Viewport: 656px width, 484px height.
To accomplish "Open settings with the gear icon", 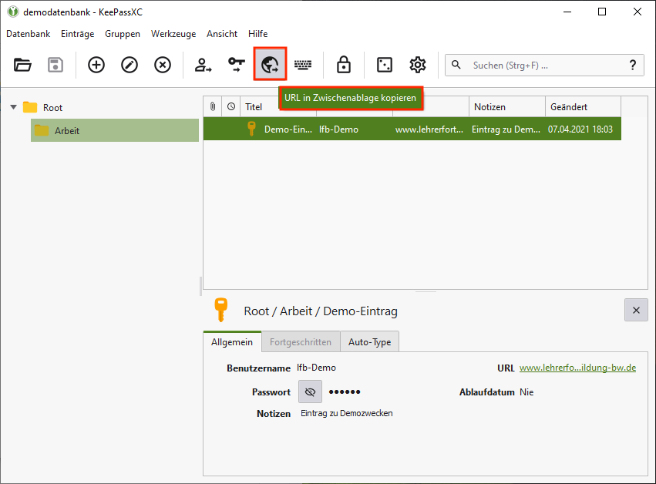I will pos(418,65).
